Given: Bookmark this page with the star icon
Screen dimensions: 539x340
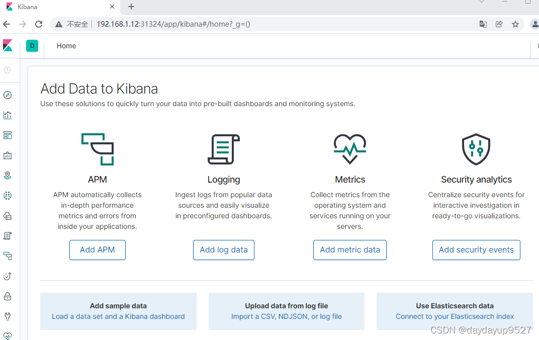Looking at the screenshot, I should 515,24.
